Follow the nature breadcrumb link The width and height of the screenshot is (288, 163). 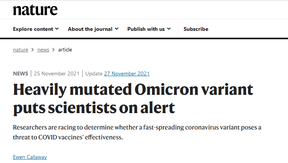point(21,50)
